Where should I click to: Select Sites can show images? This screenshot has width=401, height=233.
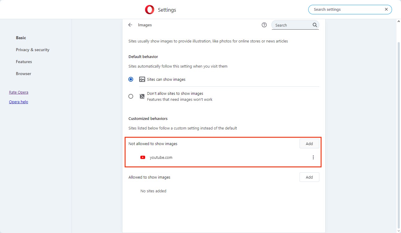pyautogui.click(x=131, y=79)
